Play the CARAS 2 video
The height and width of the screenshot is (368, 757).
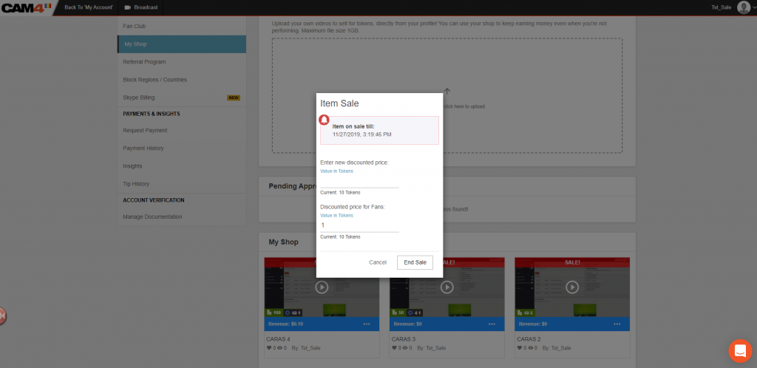coord(571,287)
